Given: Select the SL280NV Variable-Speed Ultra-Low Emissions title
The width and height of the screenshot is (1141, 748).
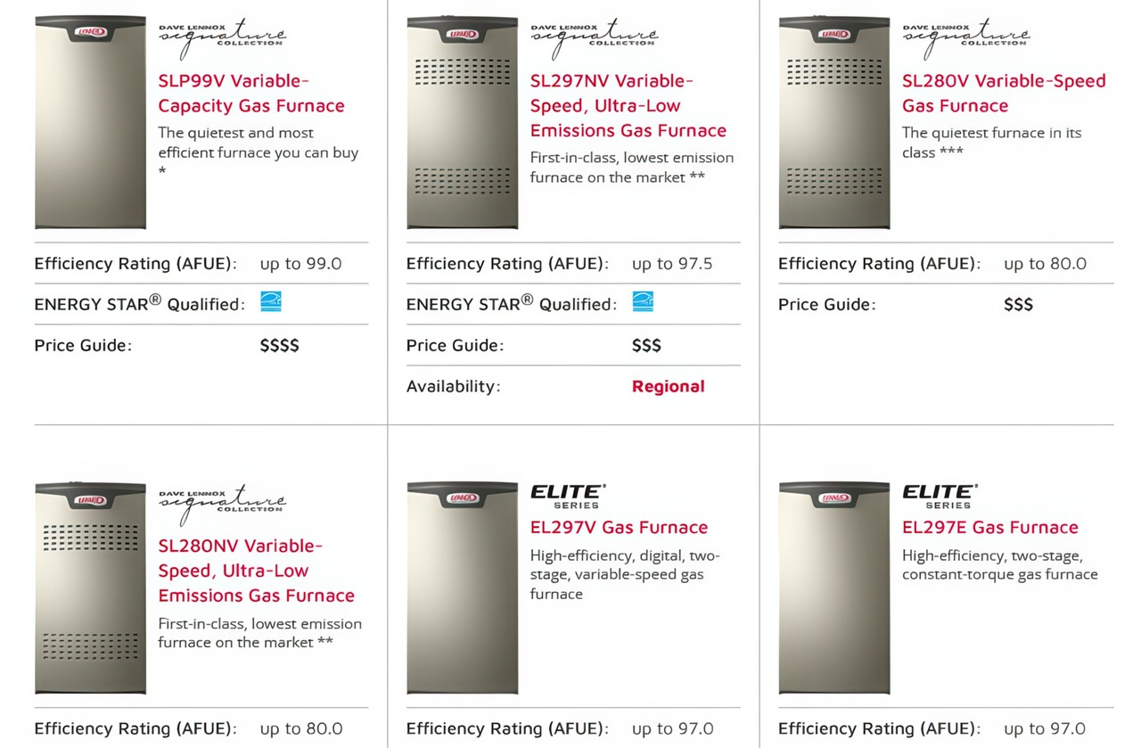Looking at the screenshot, I should coord(256,571).
